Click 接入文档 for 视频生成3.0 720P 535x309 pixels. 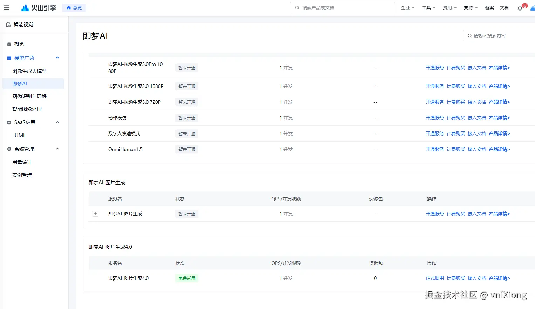[x=477, y=102]
